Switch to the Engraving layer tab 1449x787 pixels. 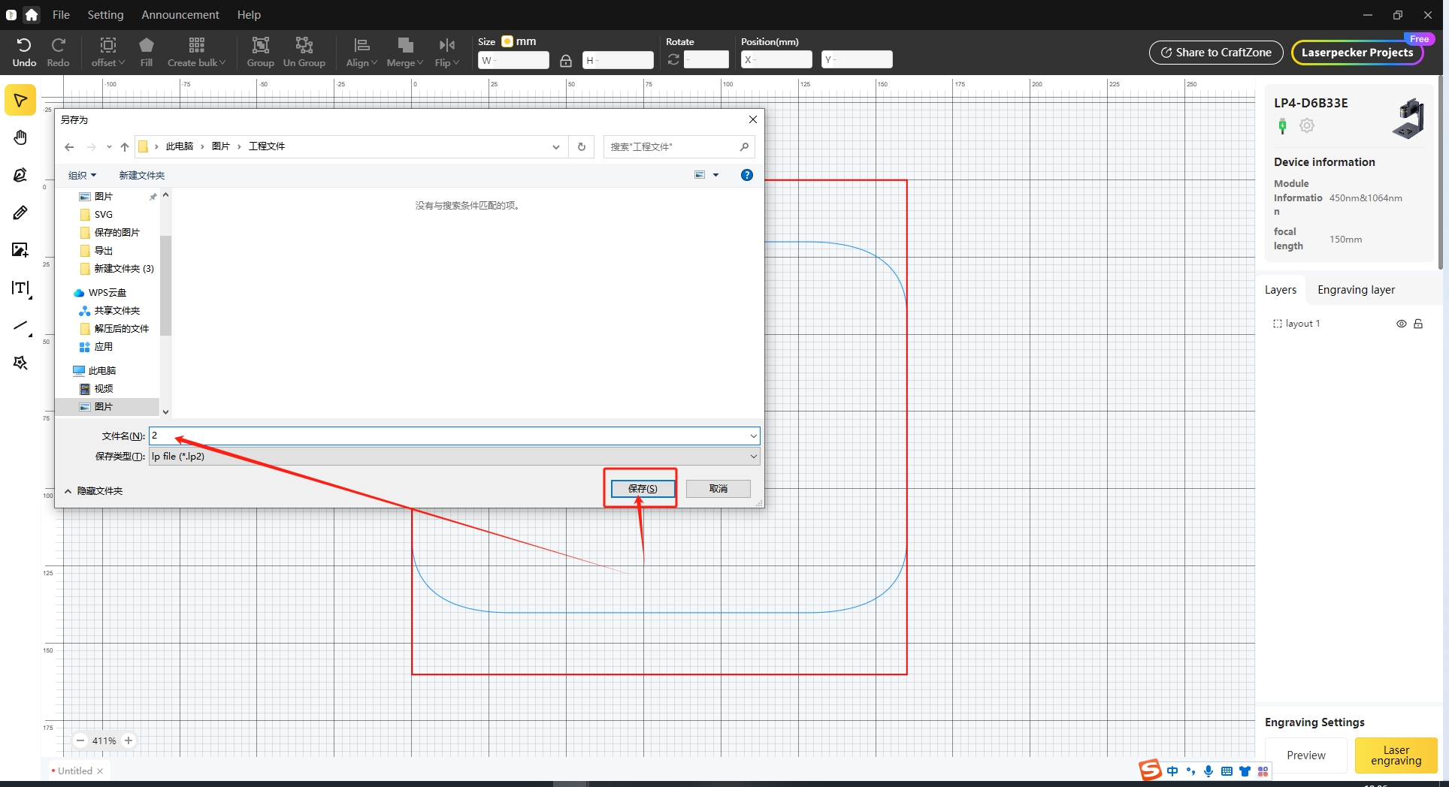(1357, 289)
